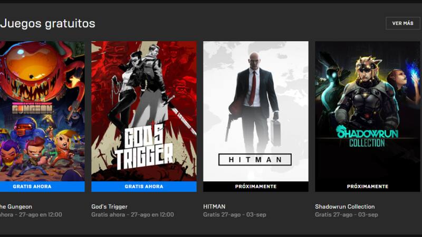The height and width of the screenshot is (237, 422).
Task: Select the God's Trigger title link
Action: click(109, 206)
